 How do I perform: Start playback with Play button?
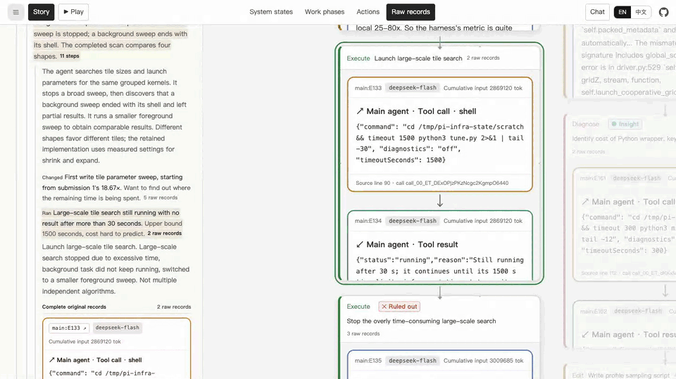pos(73,12)
